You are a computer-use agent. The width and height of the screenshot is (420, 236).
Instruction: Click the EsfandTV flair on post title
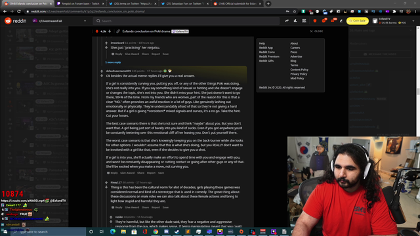point(180,31)
